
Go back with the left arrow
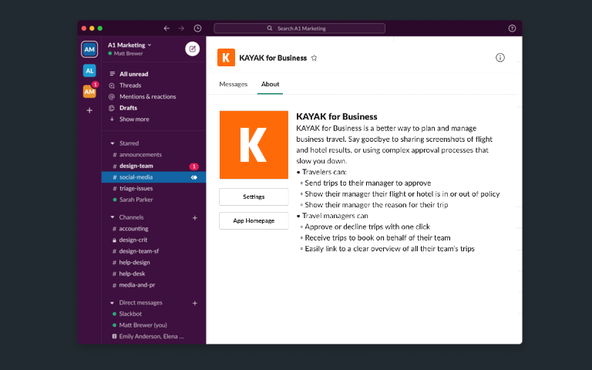point(166,29)
